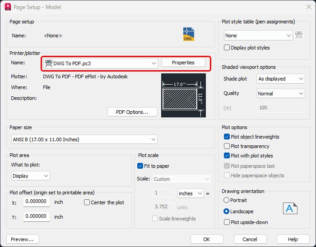Open the plot style table editor icon
The image size is (316, 247).
tap(299, 36)
